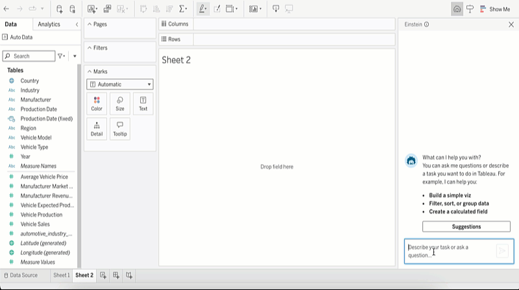The image size is (519, 290).
Task: Click the Suggestions button
Action: (x=466, y=226)
